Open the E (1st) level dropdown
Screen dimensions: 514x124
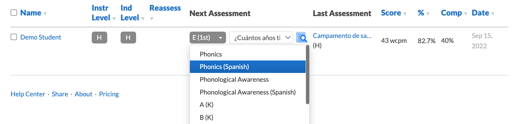[x=208, y=37]
